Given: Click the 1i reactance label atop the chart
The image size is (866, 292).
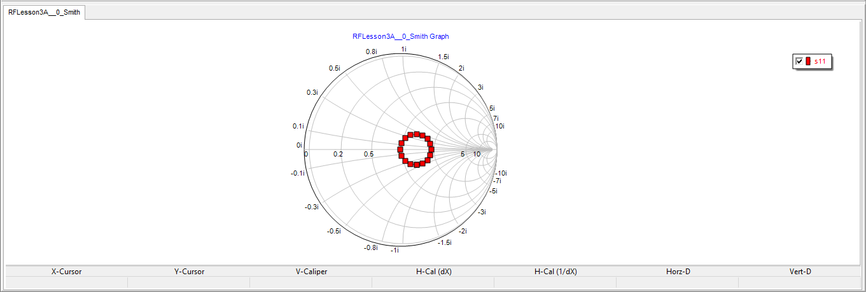Looking at the screenshot, I should [403, 49].
